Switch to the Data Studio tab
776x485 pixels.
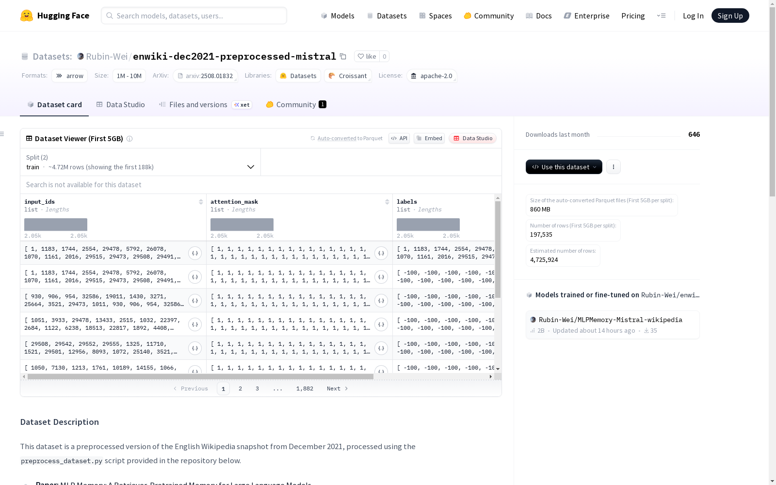point(120,105)
